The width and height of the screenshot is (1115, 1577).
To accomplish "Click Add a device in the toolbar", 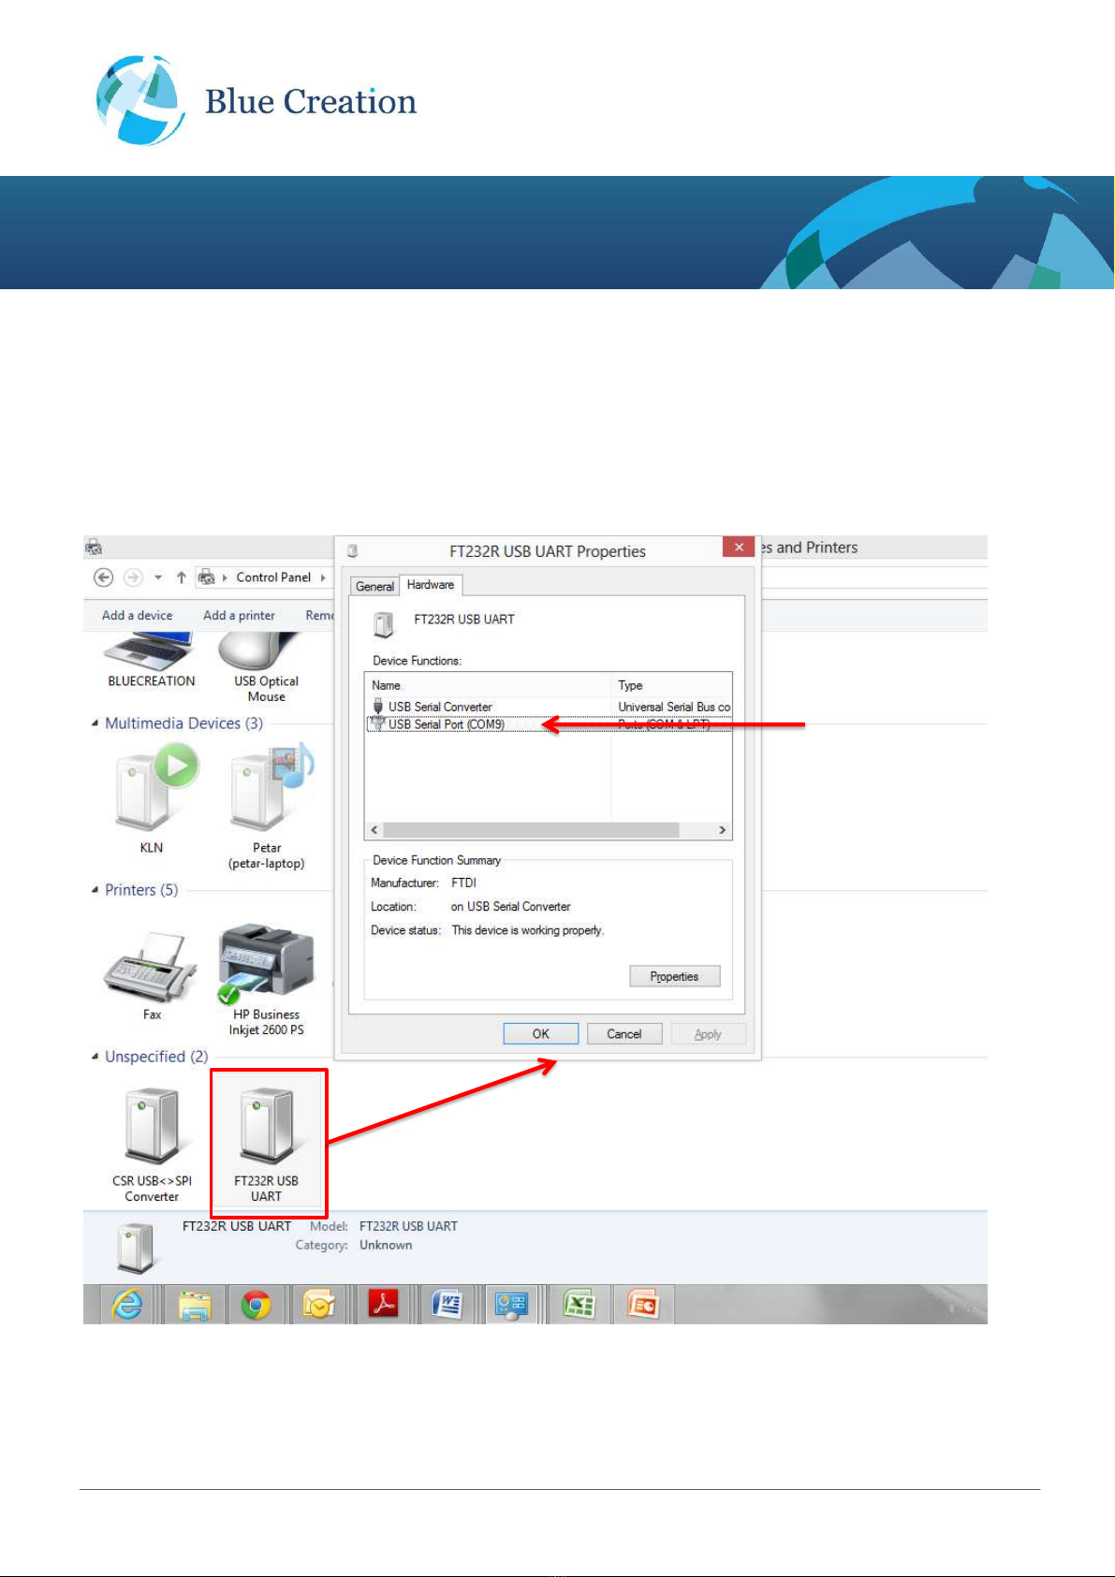I will coord(138,615).
